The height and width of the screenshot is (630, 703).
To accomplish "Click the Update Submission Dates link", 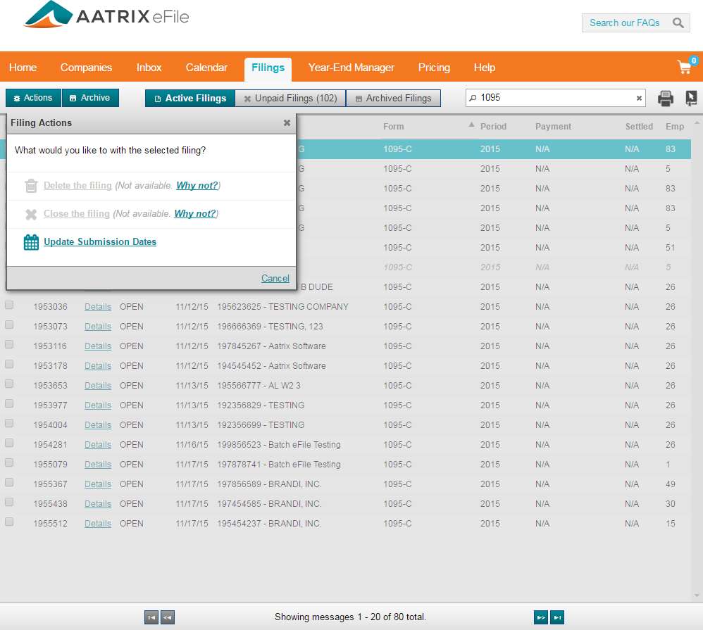I will pos(100,242).
